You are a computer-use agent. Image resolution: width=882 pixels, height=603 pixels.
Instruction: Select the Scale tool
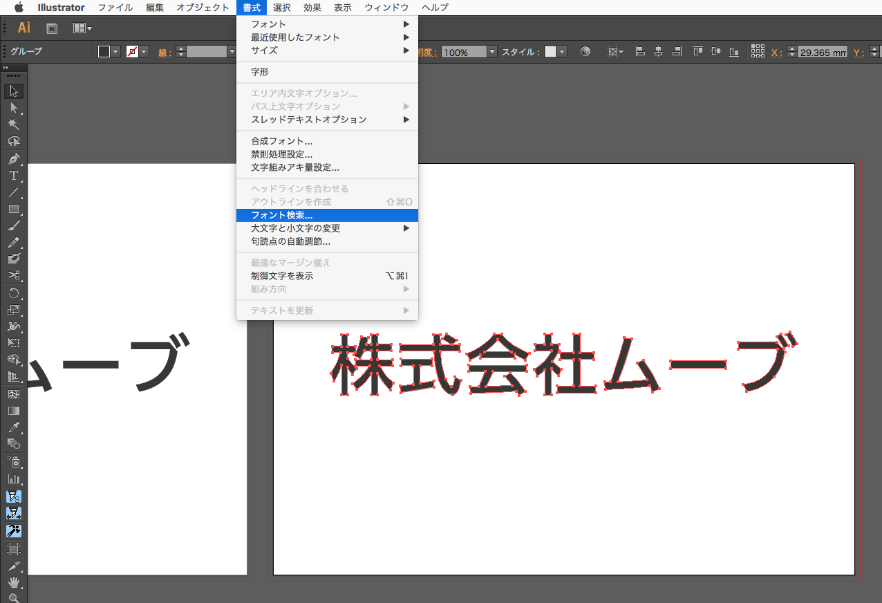tap(14, 310)
